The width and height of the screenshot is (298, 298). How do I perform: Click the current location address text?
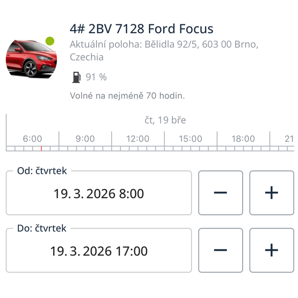[x=163, y=51]
